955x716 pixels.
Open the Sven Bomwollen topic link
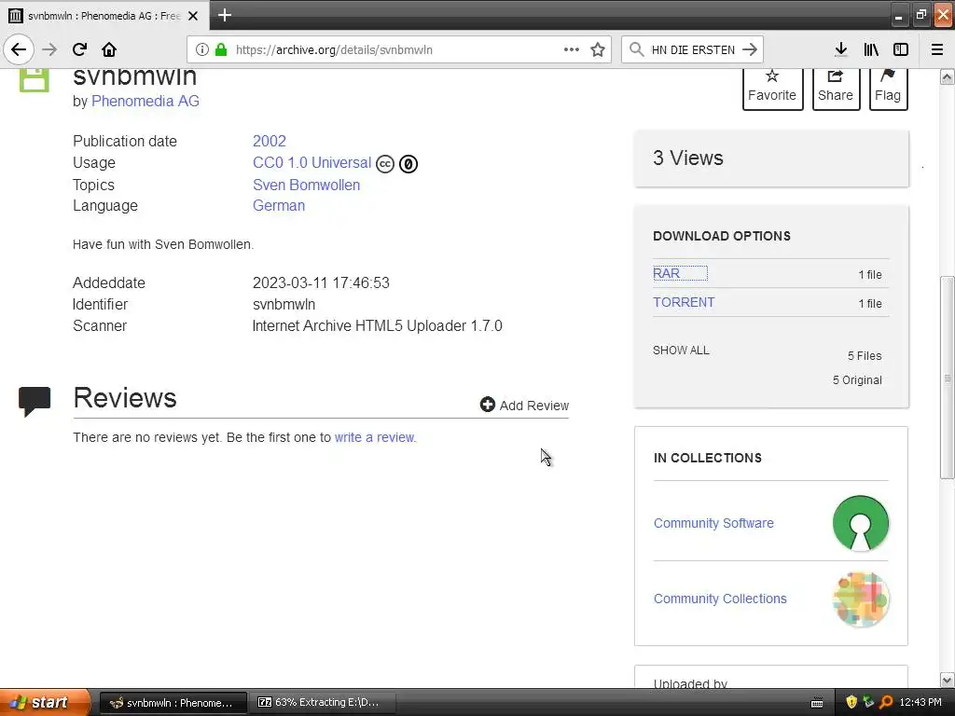pyautogui.click(x=306, y=186)
